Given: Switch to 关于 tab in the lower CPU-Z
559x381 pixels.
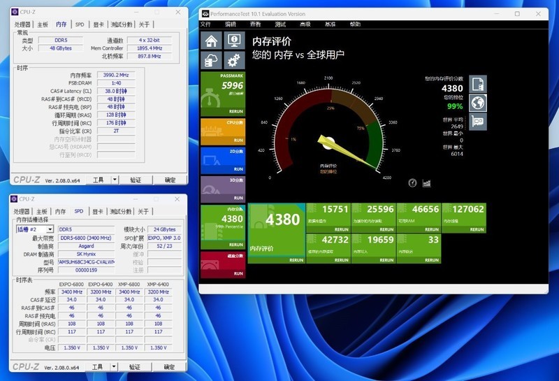Looking at the screenshot, I should [143, 212].
